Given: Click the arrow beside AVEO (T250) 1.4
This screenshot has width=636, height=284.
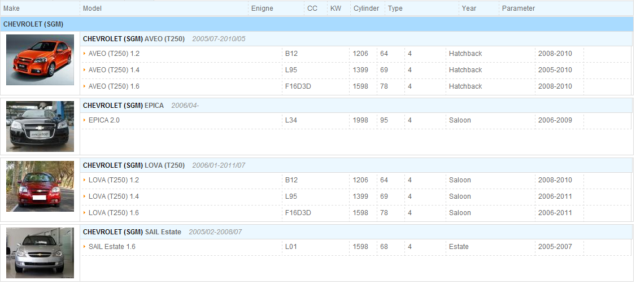Looking at the screenshot, I should [84, 70].
